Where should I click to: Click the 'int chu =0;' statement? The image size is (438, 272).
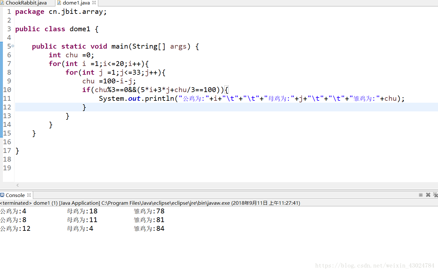[x=71, y=55]
